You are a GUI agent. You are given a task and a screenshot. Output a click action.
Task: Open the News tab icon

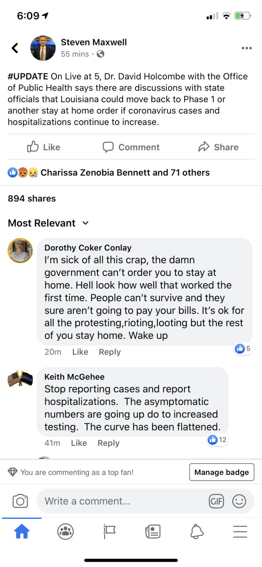click(x=153, y=532)
